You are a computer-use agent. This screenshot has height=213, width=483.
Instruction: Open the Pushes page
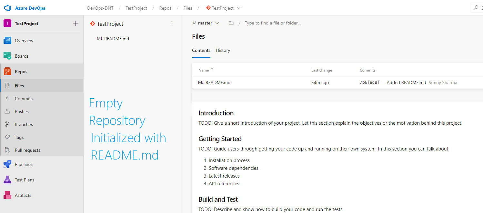tap(21, 111)
